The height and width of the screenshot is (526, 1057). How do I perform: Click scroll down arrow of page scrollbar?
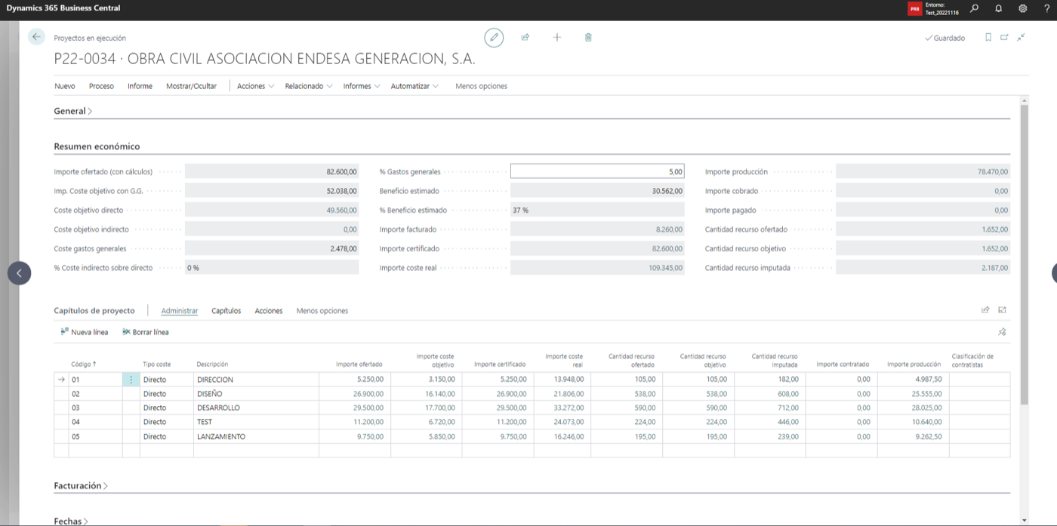pos(1024,520)
